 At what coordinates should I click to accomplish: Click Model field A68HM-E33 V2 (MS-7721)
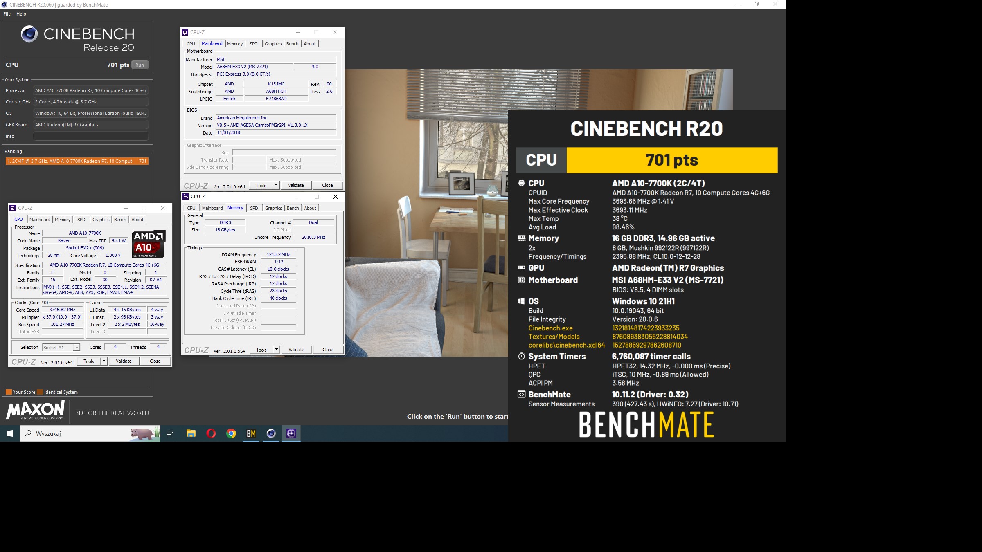coord(254,67)
